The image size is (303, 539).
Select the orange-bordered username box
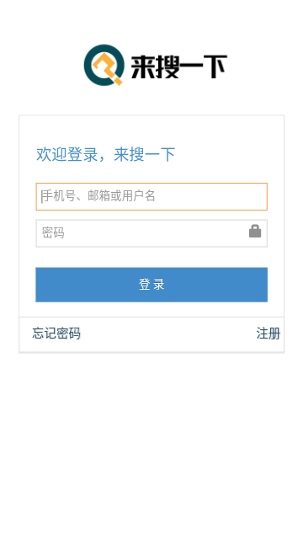[x=151, y=196]
